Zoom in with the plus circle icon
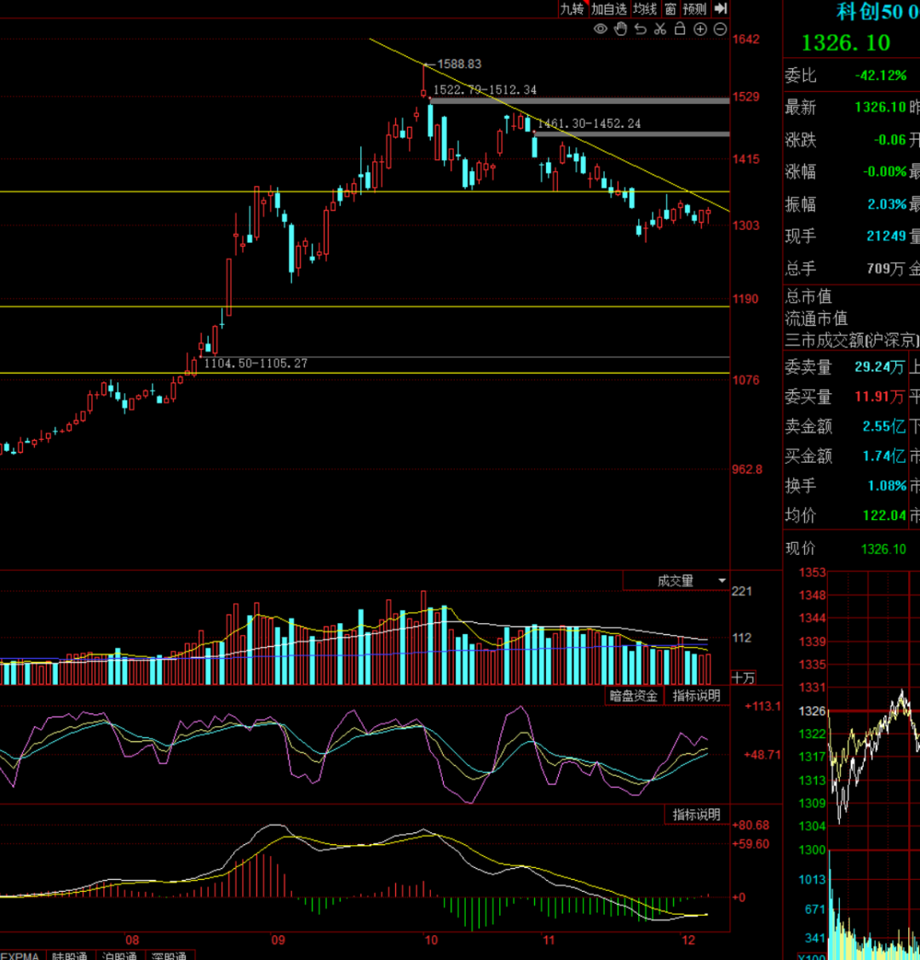Image resolution: width=920 pixels, height=960 pixels. tap(700, 29)
